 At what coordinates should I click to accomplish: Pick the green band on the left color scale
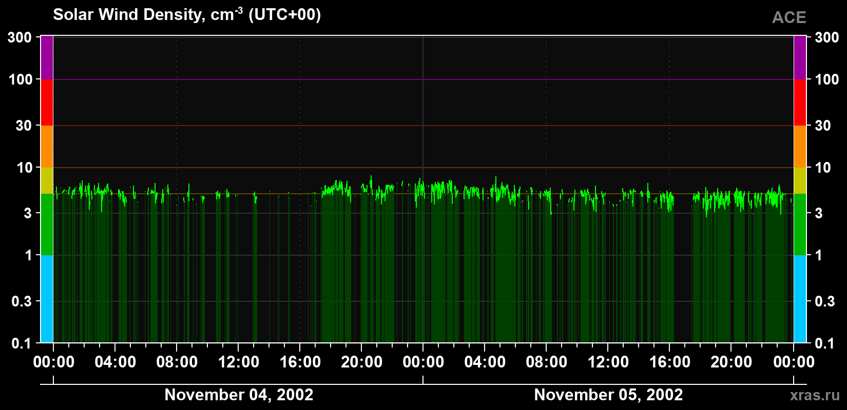(x=47, y=224)
